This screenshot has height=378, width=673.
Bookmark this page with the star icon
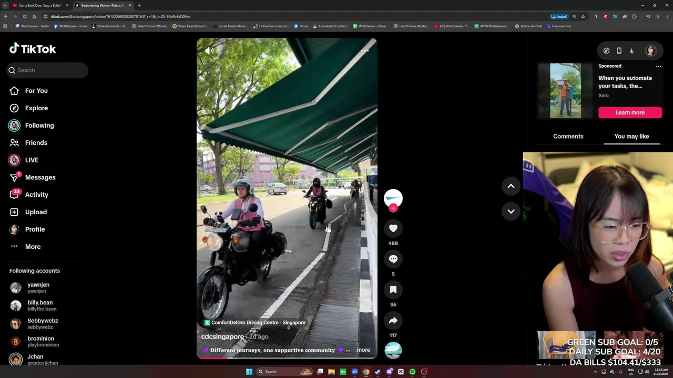[583, 16]
